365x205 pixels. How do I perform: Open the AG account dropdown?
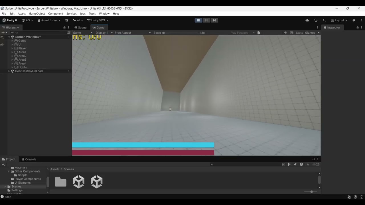(x=27, y=20)
